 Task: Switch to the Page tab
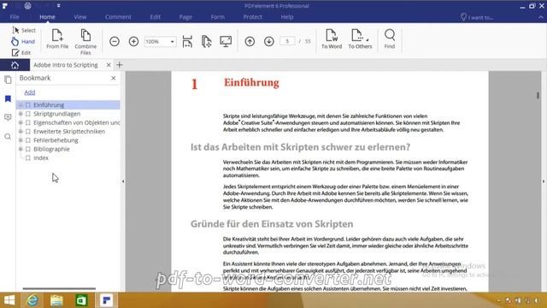tap(185, 17)
